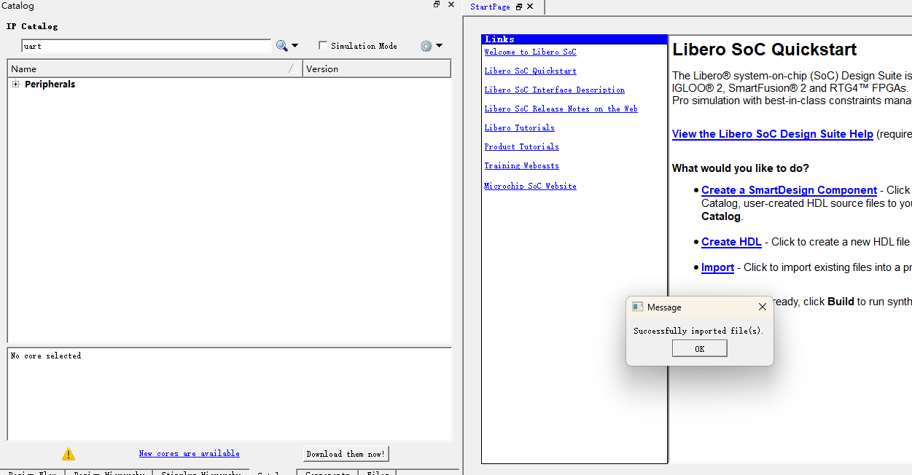Click the yellow warning icon

click(x=69, y=454)
